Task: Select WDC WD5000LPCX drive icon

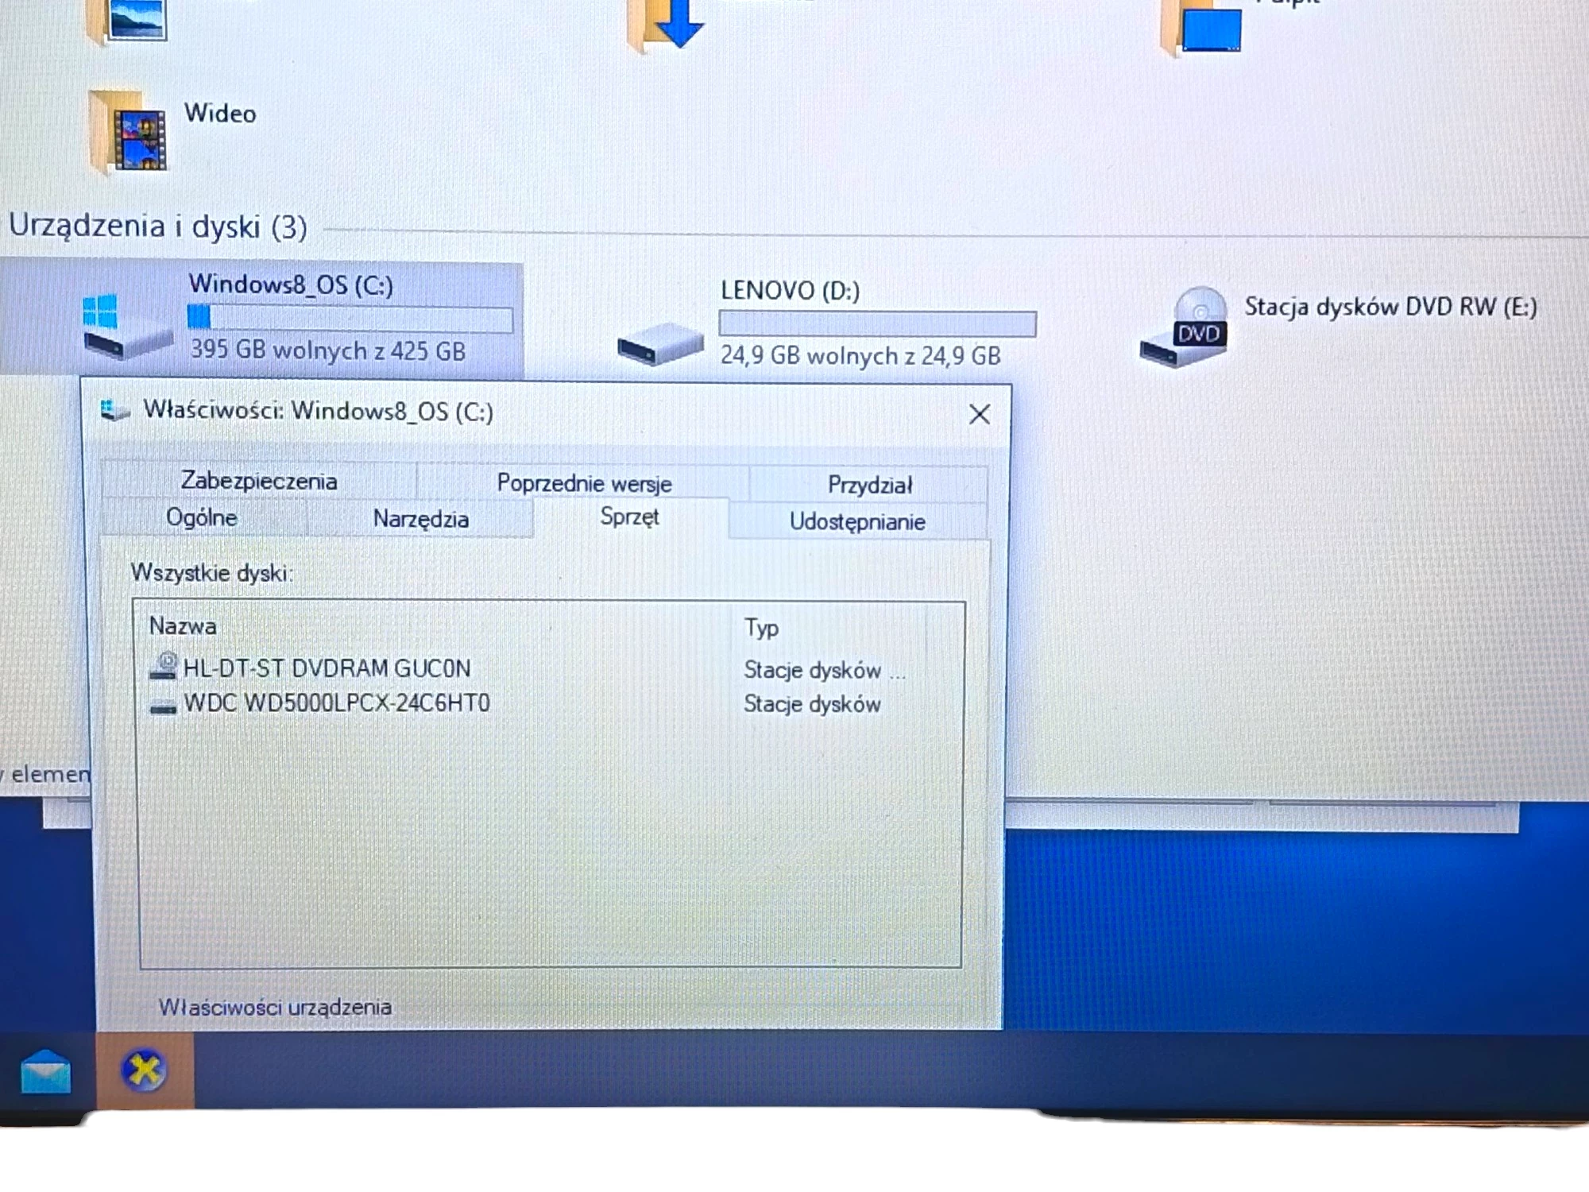Action: click(162, 702)
